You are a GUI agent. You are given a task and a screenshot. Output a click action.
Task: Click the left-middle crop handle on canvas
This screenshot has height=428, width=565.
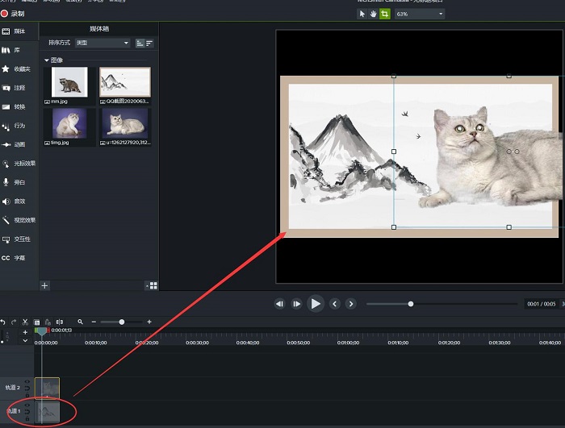point(394,152)
